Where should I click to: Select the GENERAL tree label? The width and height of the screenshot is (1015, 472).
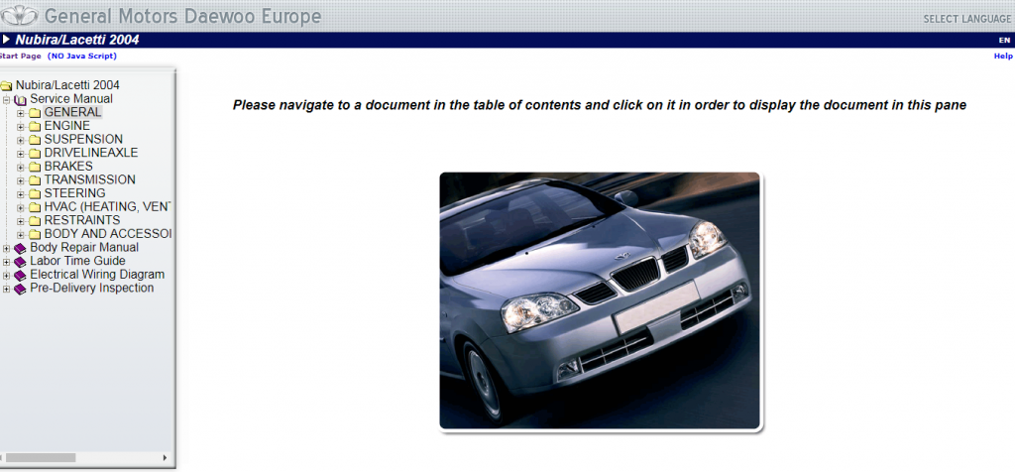[x=72, y=112]
